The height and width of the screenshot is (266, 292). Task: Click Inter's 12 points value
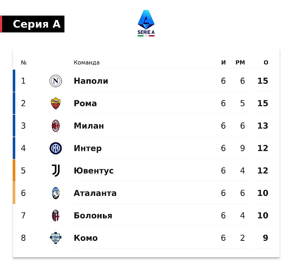point(263,148)
